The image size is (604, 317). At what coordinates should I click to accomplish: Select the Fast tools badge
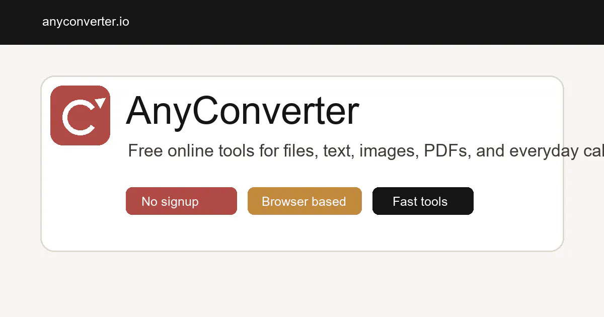pos(423,201)
